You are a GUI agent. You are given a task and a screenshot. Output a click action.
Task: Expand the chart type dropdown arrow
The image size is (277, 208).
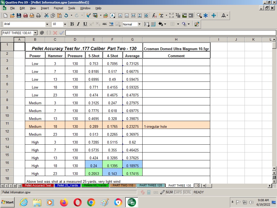[x=101, y=15]
